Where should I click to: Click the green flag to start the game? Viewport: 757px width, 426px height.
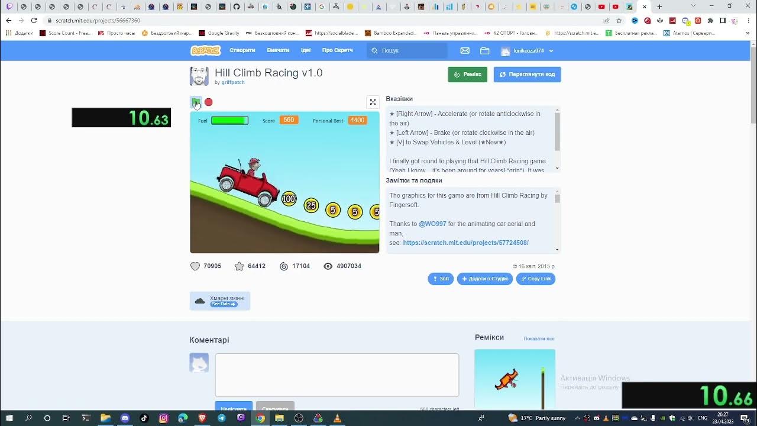pyautogui.click(x=196, y=102)
